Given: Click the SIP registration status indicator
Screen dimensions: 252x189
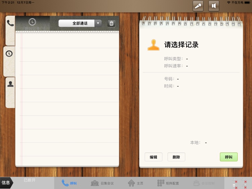Looking at the screenshot, I should coord(244,180).
